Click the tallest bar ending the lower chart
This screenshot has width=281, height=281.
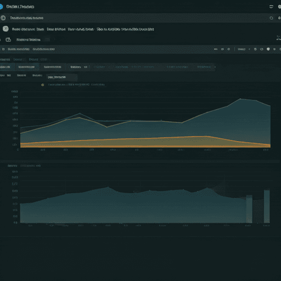267,206
